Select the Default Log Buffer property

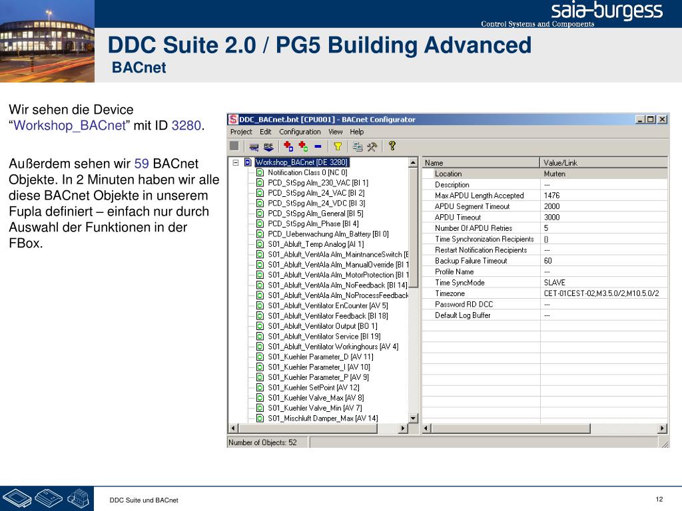(x=462, y=315)
